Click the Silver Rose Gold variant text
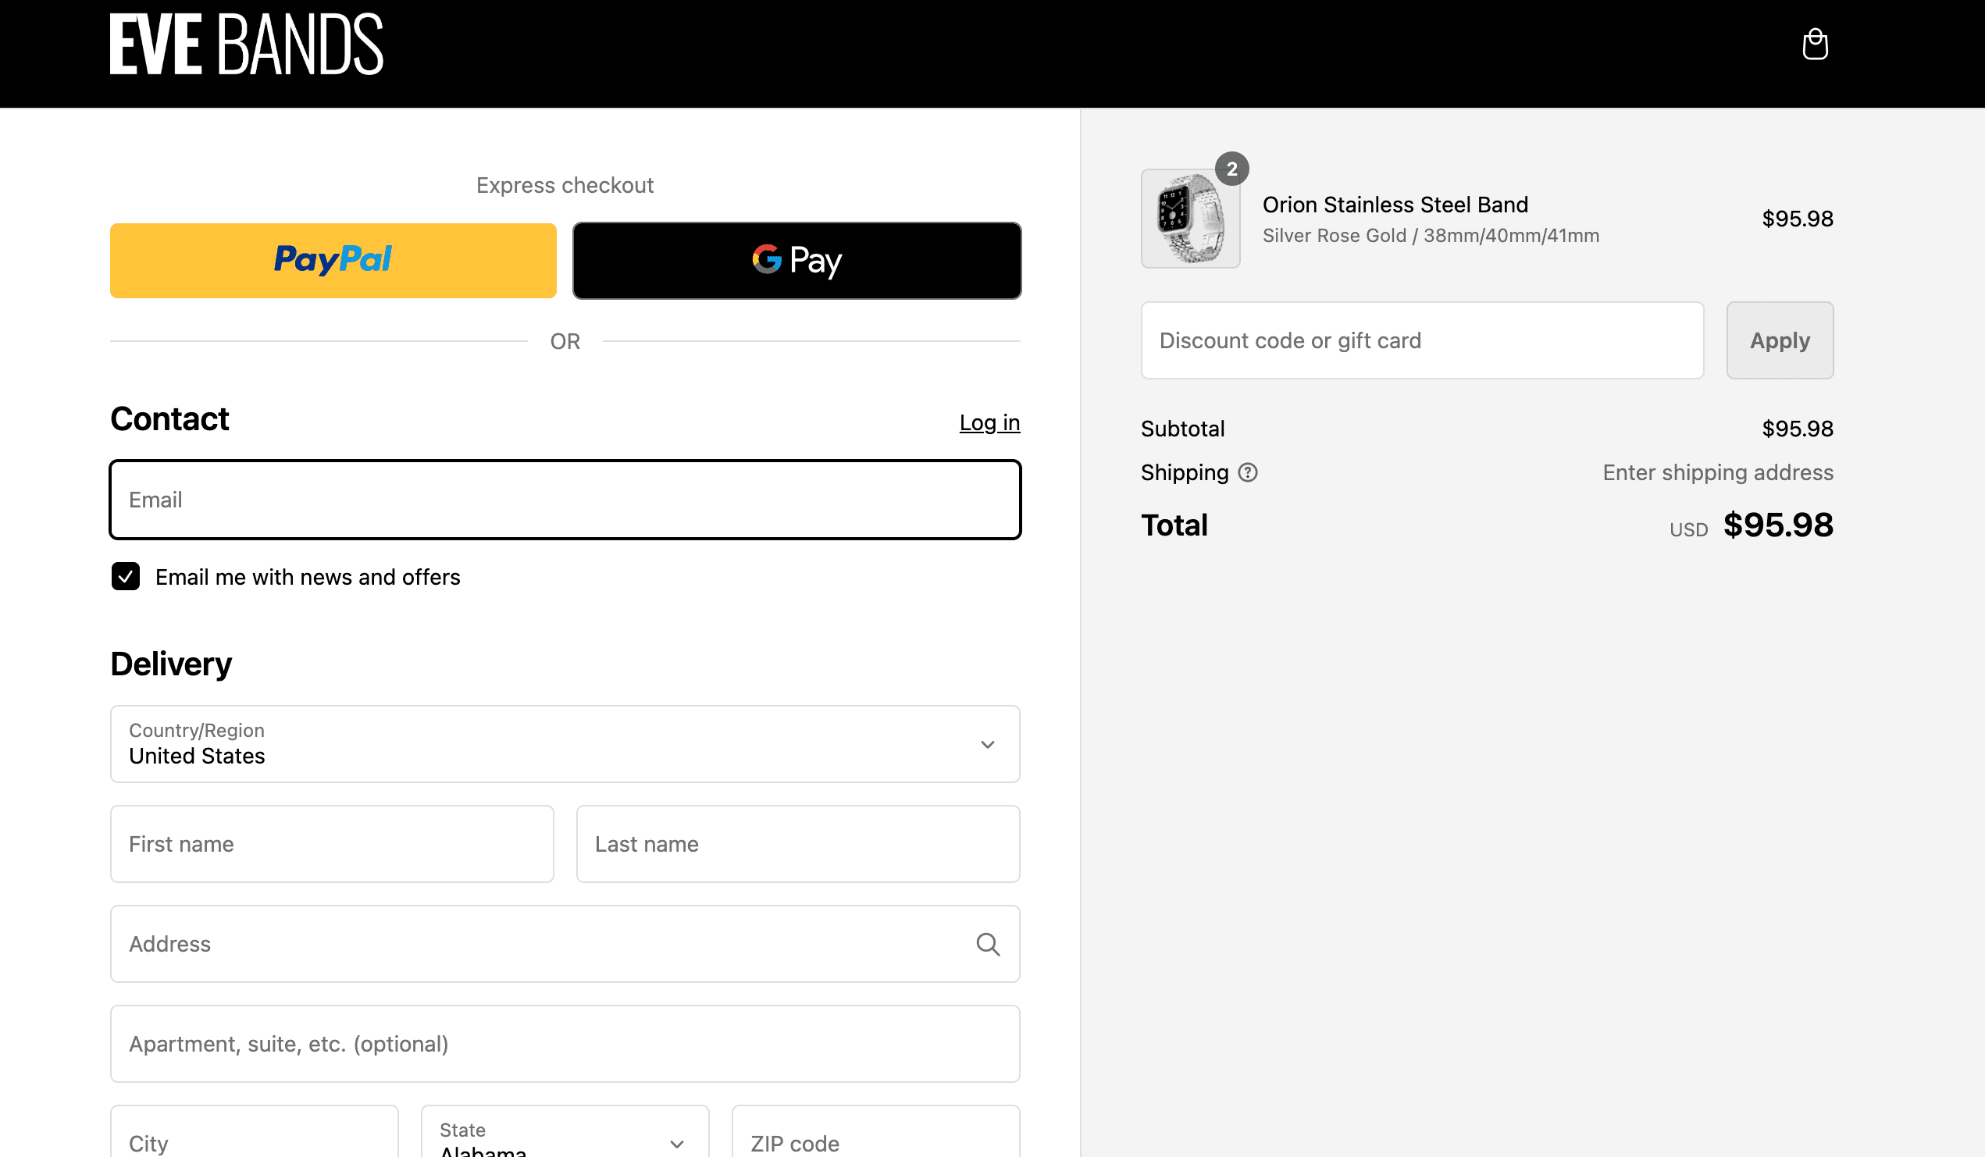Image resolution: width=1985 pixels, height=1157 pixels. tap(1431, 236)
